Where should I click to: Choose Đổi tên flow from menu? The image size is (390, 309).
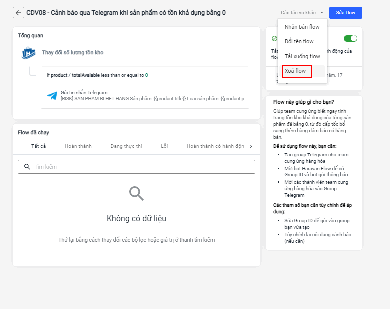tap(299, 41)
